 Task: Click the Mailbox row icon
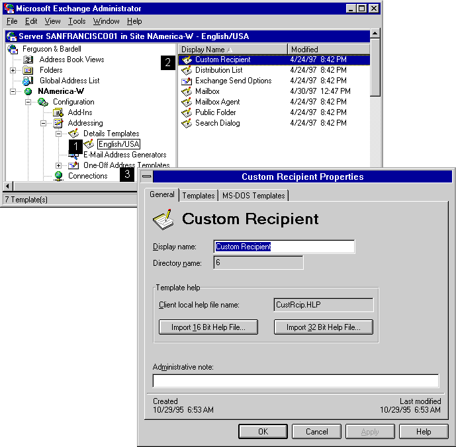click(187, 91)
